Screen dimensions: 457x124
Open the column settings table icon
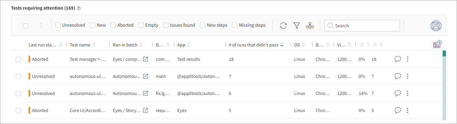coord(437,44)
